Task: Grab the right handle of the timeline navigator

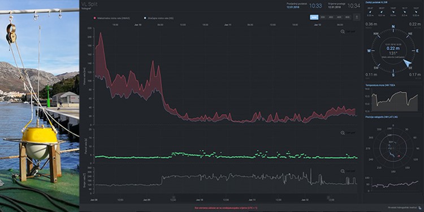Action: [x=328, y=198]
